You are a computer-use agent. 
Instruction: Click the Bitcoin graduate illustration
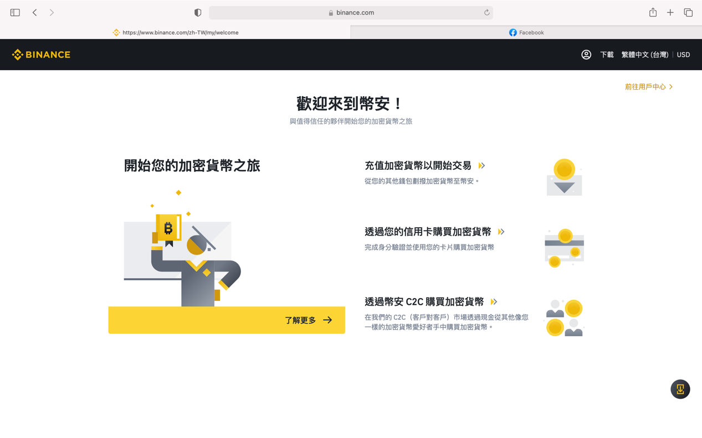click(x=183, y=248)
